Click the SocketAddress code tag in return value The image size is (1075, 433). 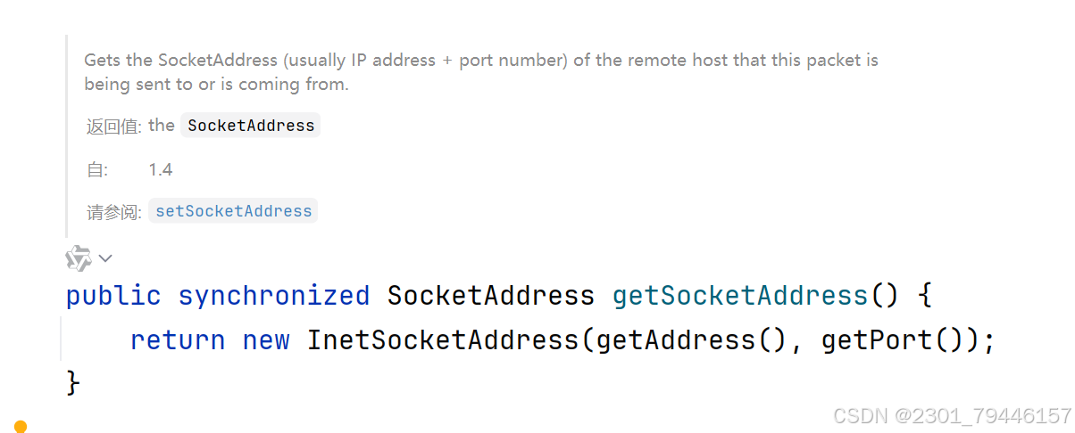251,126
